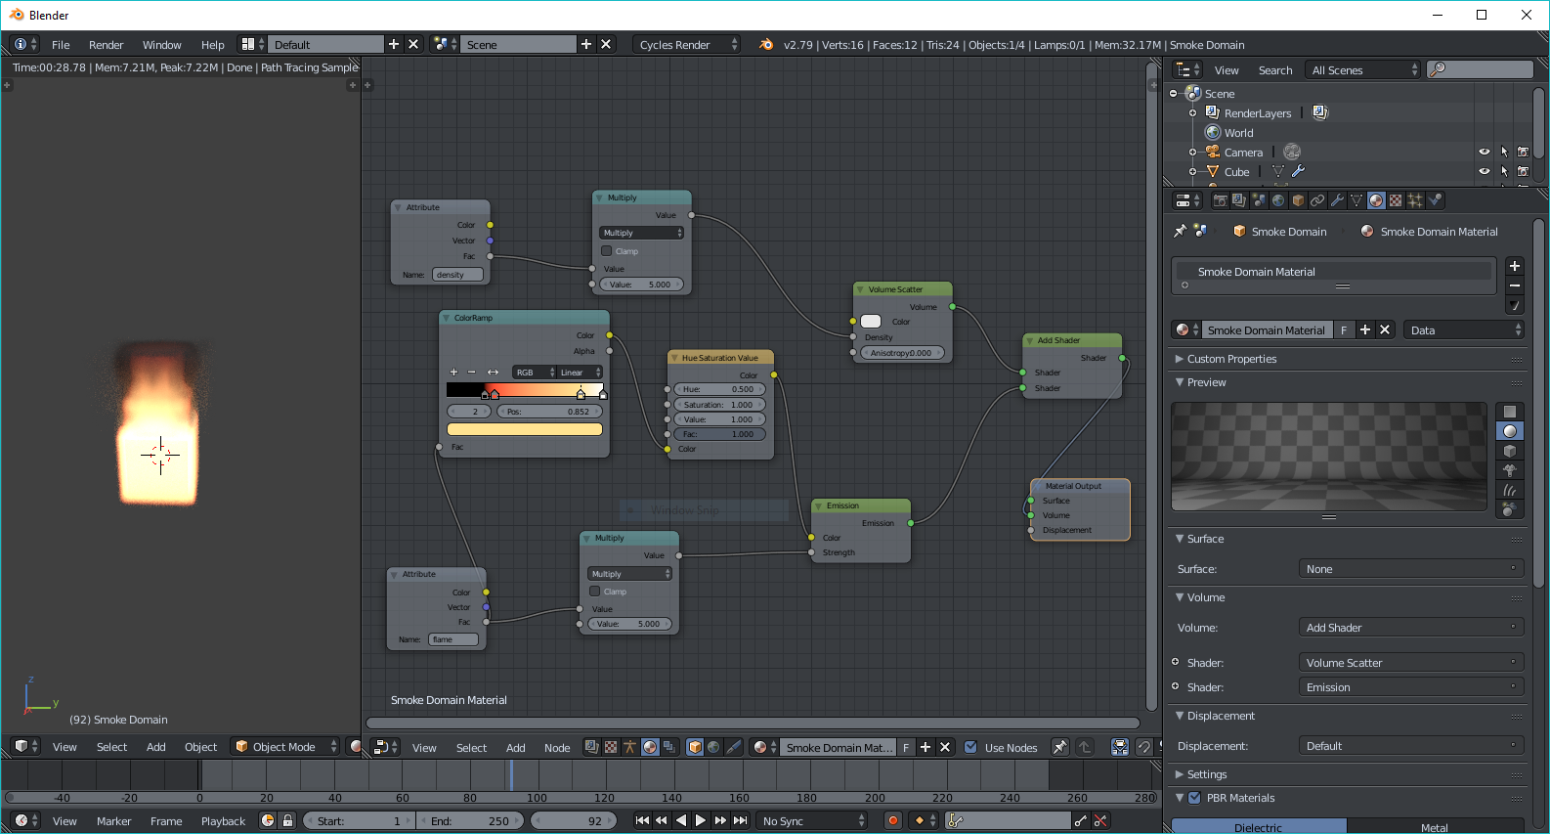Image resolution: width=1550 pixels, height=834 pixels.
Task: Jump to first frame in timeline
Action: [x=642, y=820]
